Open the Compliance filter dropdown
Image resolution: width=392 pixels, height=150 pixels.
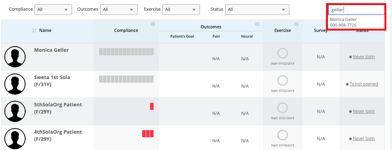pos(53,10)
